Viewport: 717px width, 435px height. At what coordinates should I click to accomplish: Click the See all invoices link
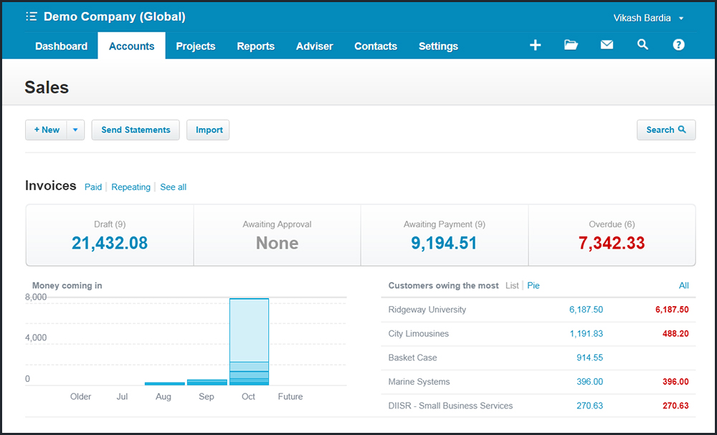click(x=174, y=187)
